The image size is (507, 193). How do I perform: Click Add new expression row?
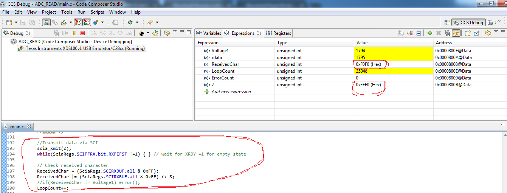[231, 92]
